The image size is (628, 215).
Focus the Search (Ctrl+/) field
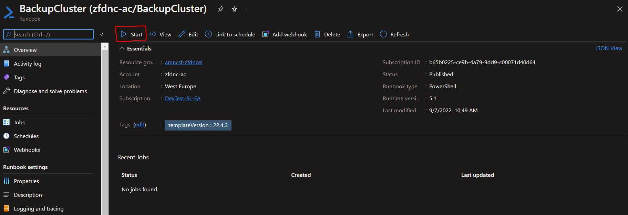pos(48,34)
